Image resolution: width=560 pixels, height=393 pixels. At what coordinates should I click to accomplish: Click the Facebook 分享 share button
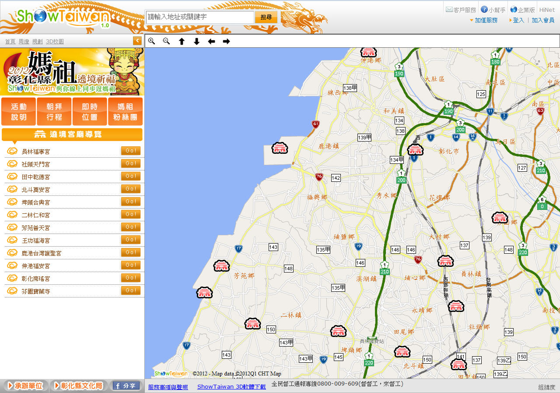126,386
